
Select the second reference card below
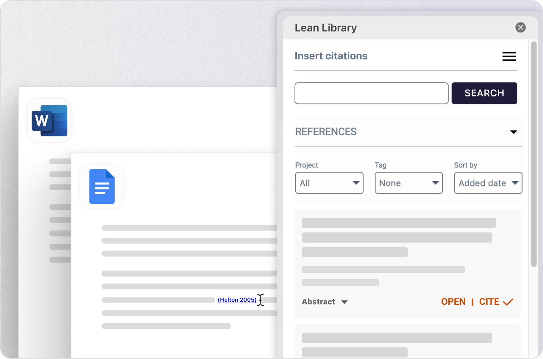(x=407, y=342)
